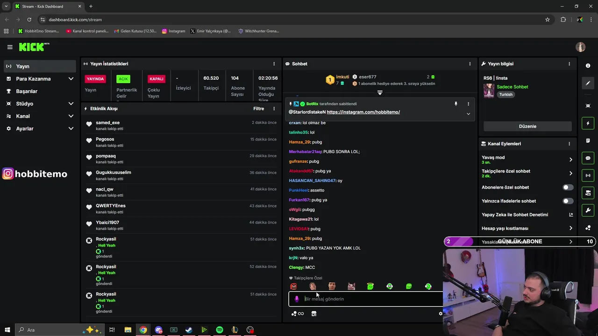
Task: Click the Windows Start button
Action: 7,330
